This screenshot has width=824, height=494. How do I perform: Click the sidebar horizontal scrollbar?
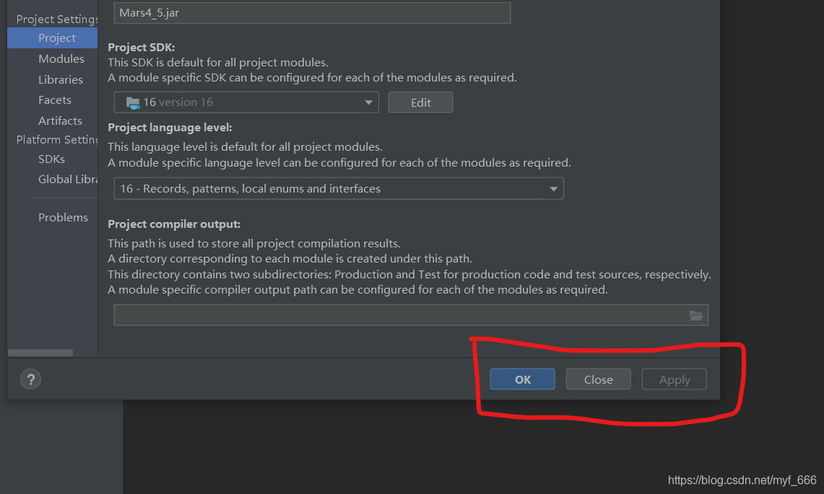40,353
